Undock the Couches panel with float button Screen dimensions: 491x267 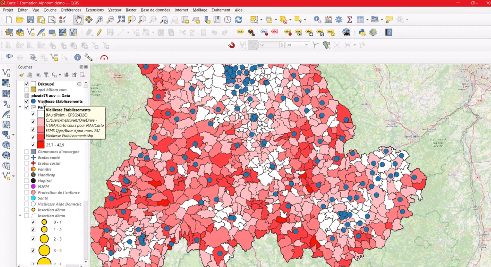(81, 67)
